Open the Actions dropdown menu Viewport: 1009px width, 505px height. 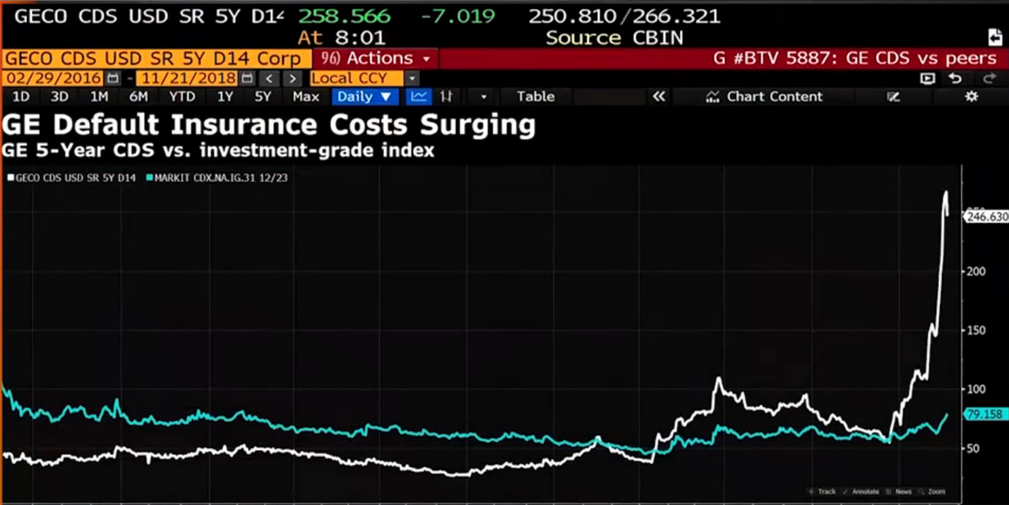[375, 59]
